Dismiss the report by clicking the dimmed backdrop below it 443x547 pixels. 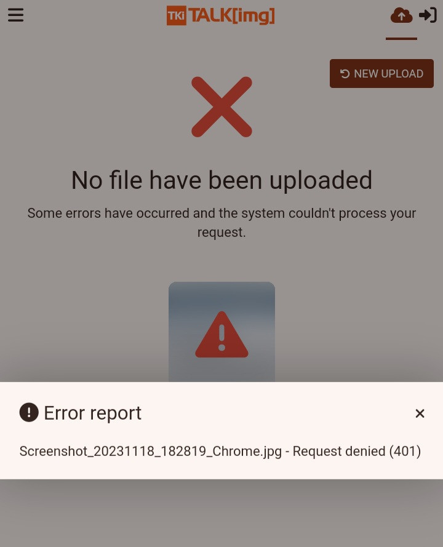point(221,513)
